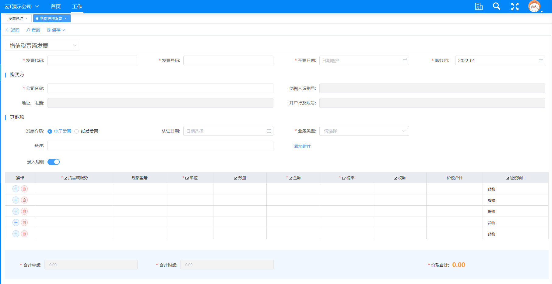Click the edit icon beside 税额 header
The image size is (552, 284).
(396, 178)
